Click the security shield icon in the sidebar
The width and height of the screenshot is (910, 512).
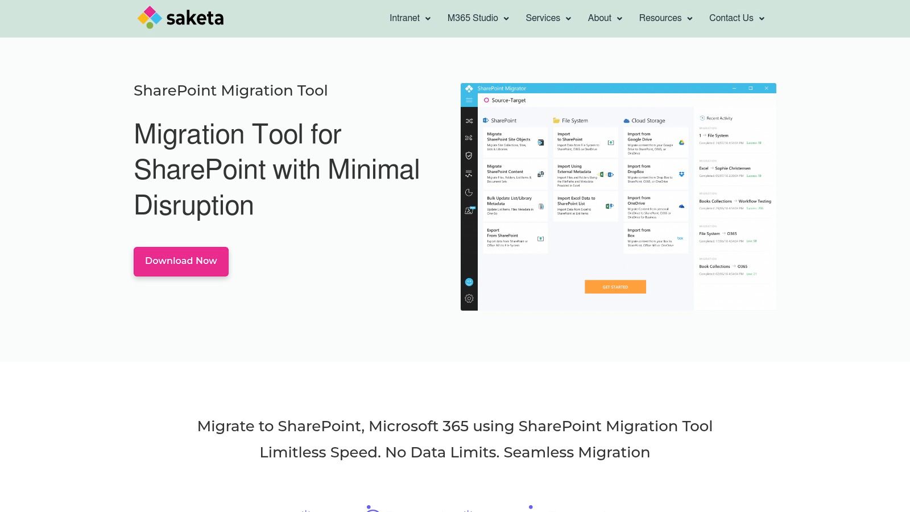[x=468, y=155]
